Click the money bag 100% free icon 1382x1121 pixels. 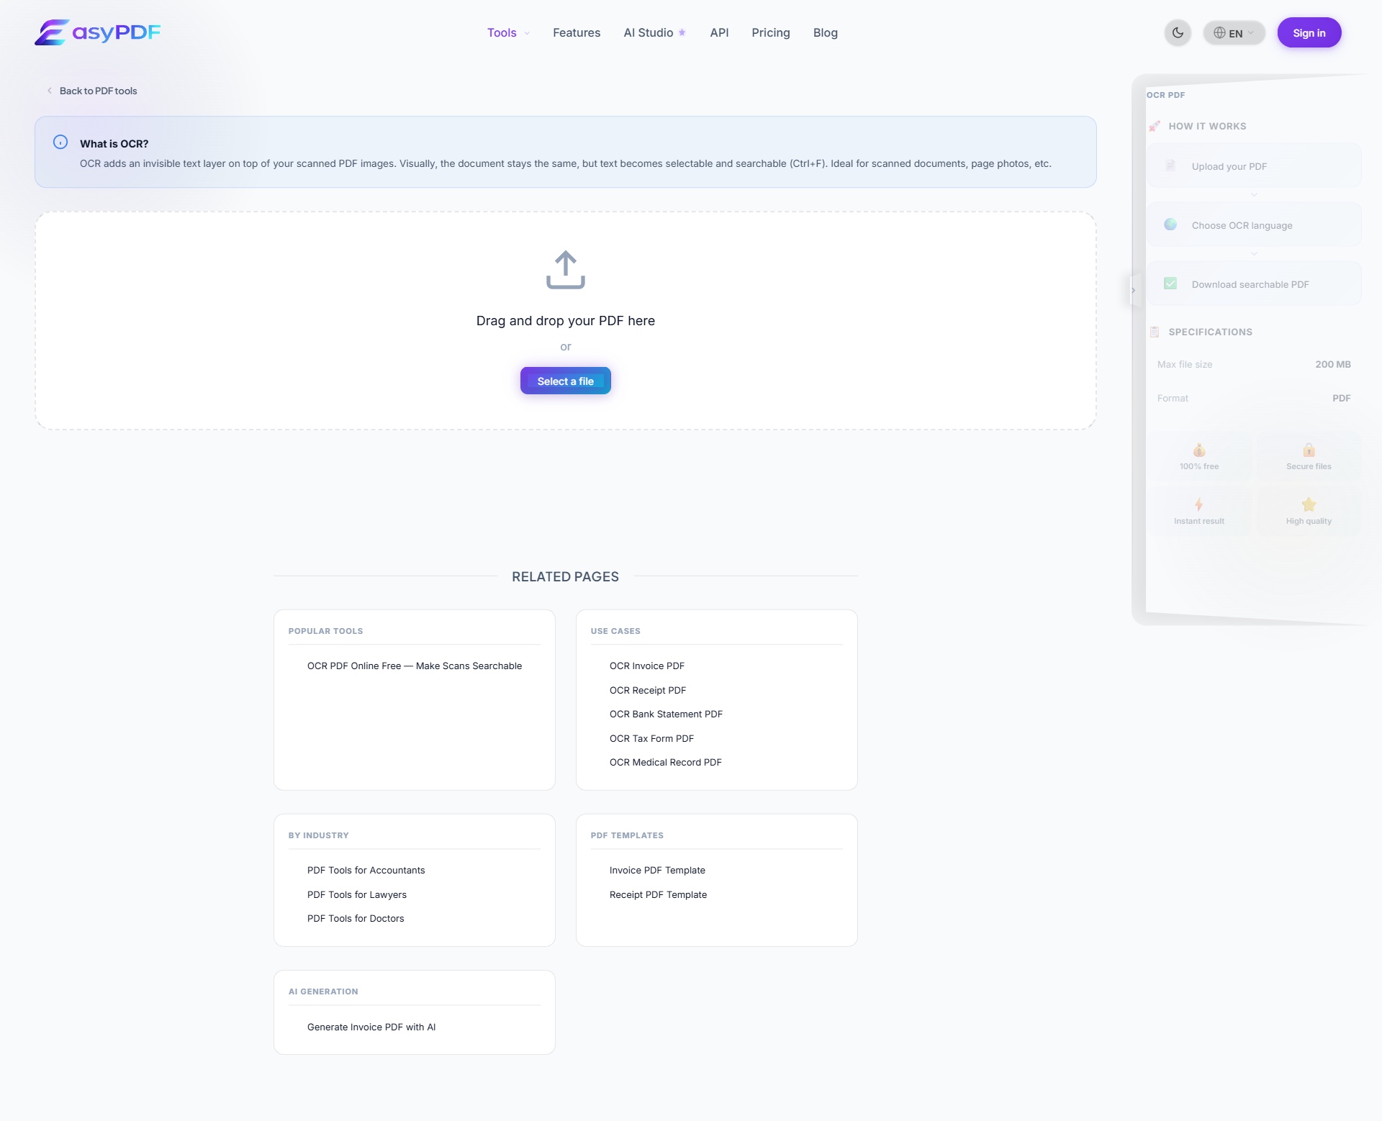tap(1198, 450)
